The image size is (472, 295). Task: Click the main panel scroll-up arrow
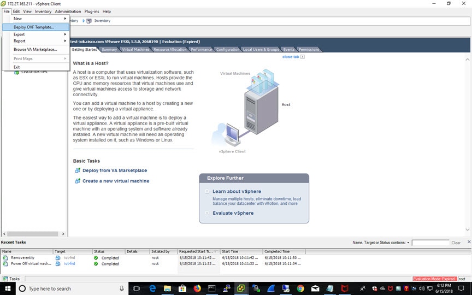468,60
